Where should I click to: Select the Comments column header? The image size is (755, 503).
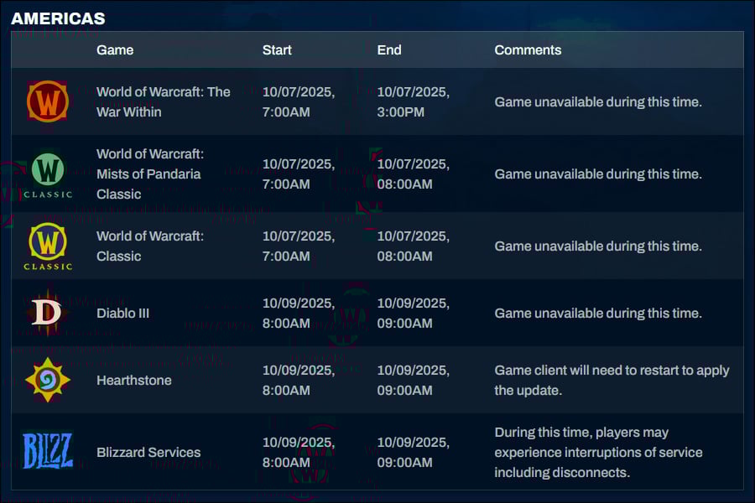(x=528, y=49)
